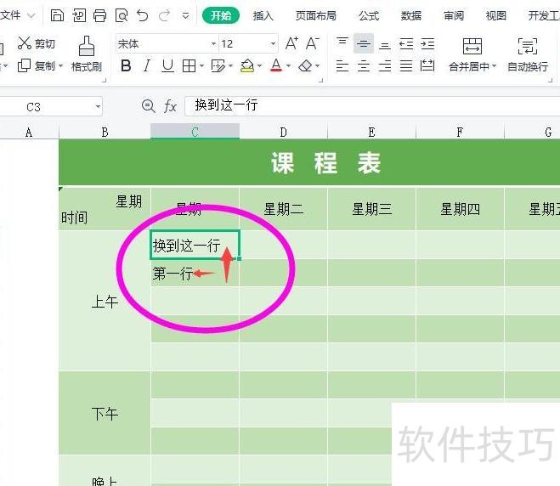
Task: Apply the fill color bucket
Action: [x=247, y=65]
